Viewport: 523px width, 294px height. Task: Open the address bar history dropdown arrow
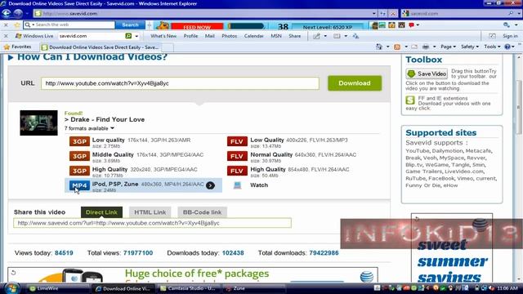tap(374, 13)
